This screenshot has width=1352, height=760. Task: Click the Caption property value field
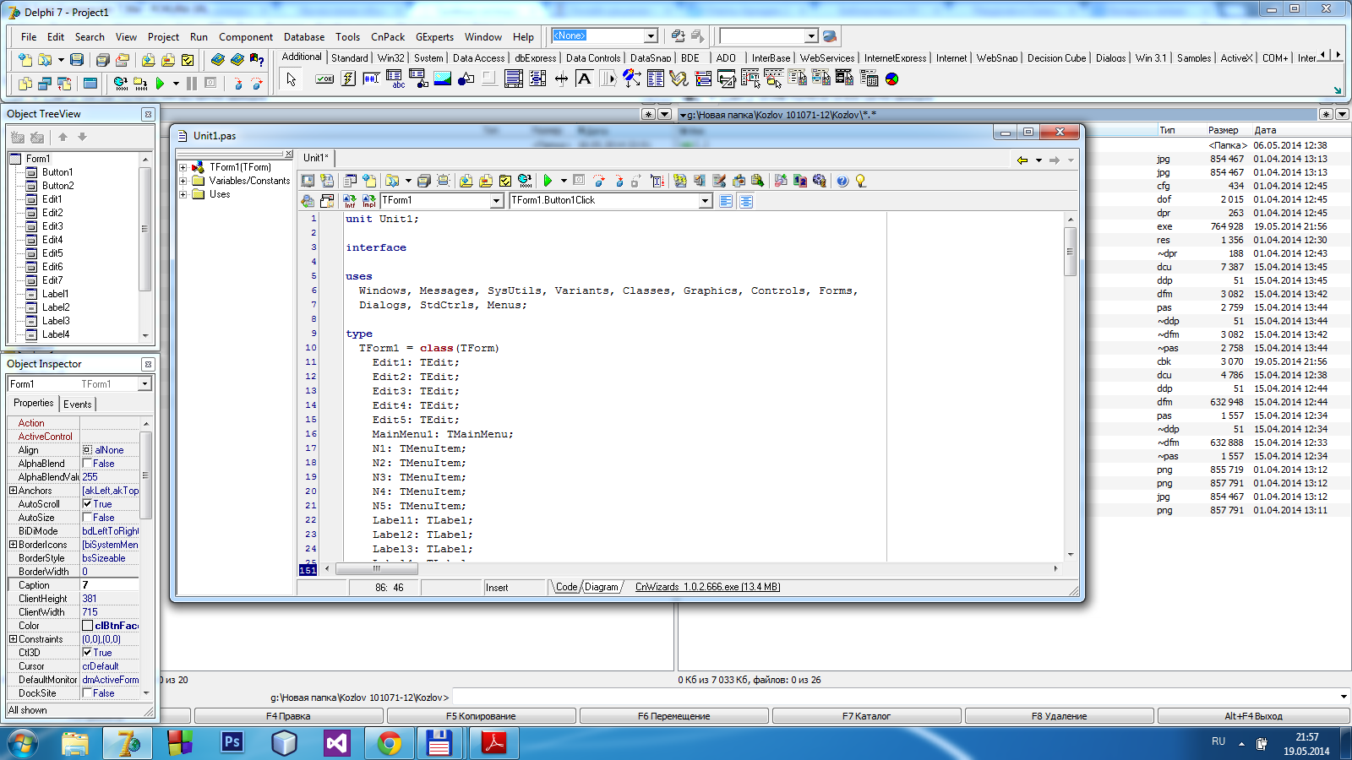[x=110, y=585]
